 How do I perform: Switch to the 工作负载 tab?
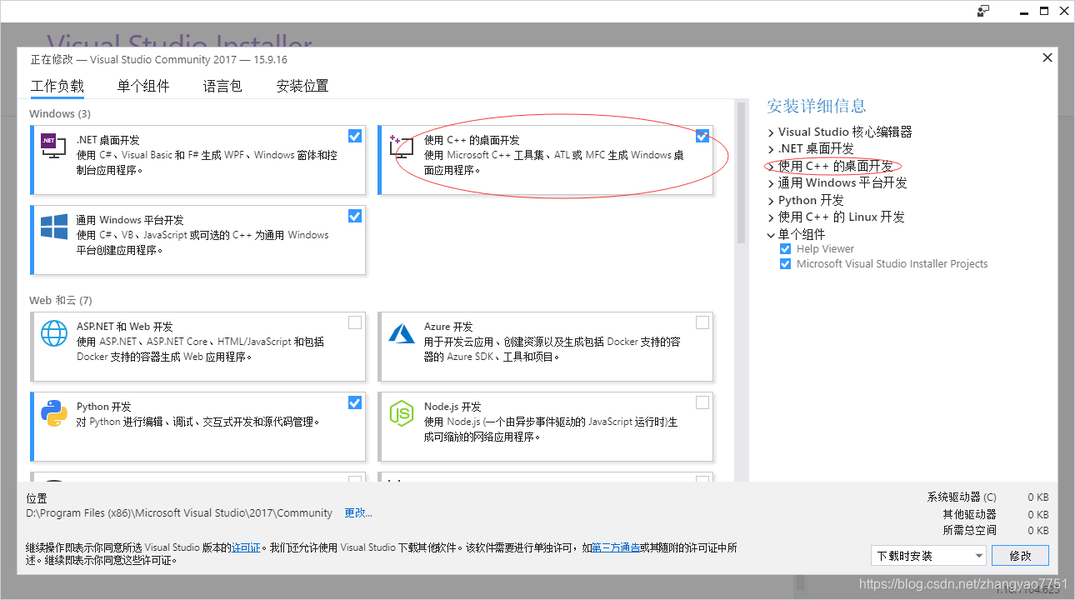57,86
